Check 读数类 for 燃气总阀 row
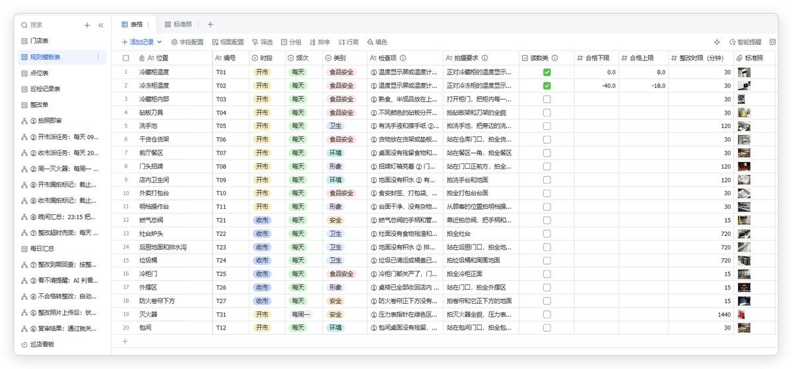 [547, 220]
